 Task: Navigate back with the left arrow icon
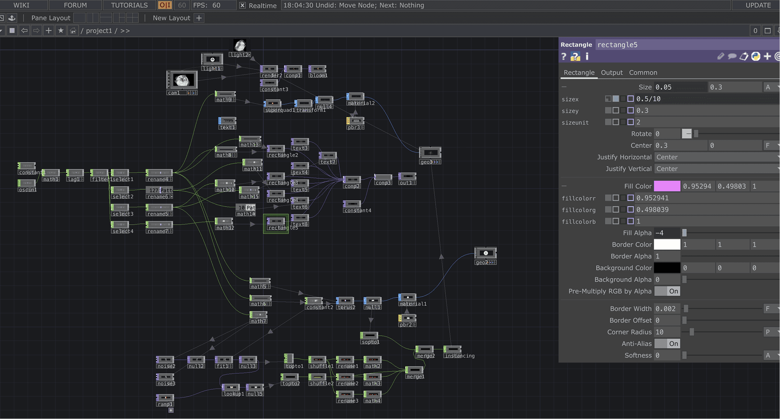click(x=24, y=31)
